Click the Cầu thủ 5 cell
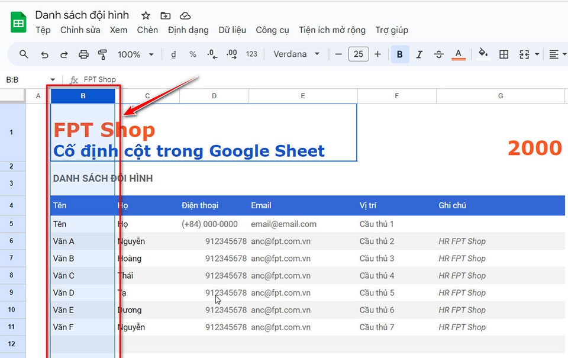This screenshot has width=568, height=358. tap(396, 293)
